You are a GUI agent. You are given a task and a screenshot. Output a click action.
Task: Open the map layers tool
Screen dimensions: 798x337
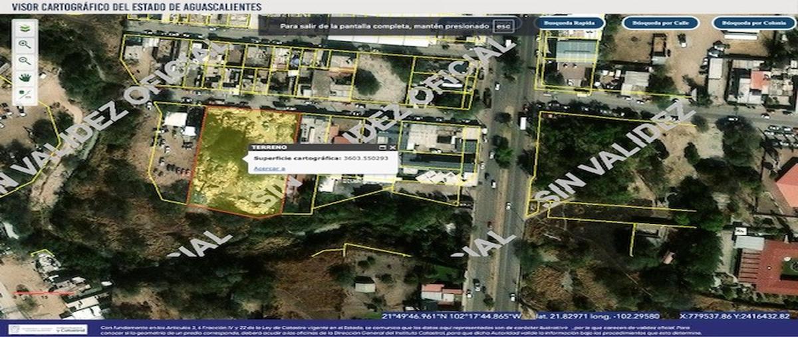click(x=25, y=29)
